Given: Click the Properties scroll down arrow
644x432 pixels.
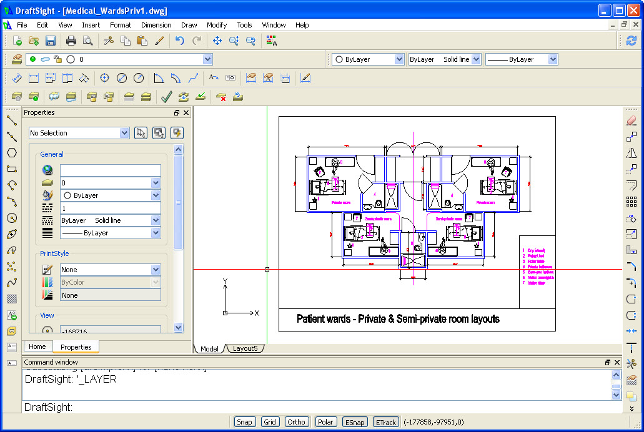Looking at the screenshot, I should (x=178, y=327).
